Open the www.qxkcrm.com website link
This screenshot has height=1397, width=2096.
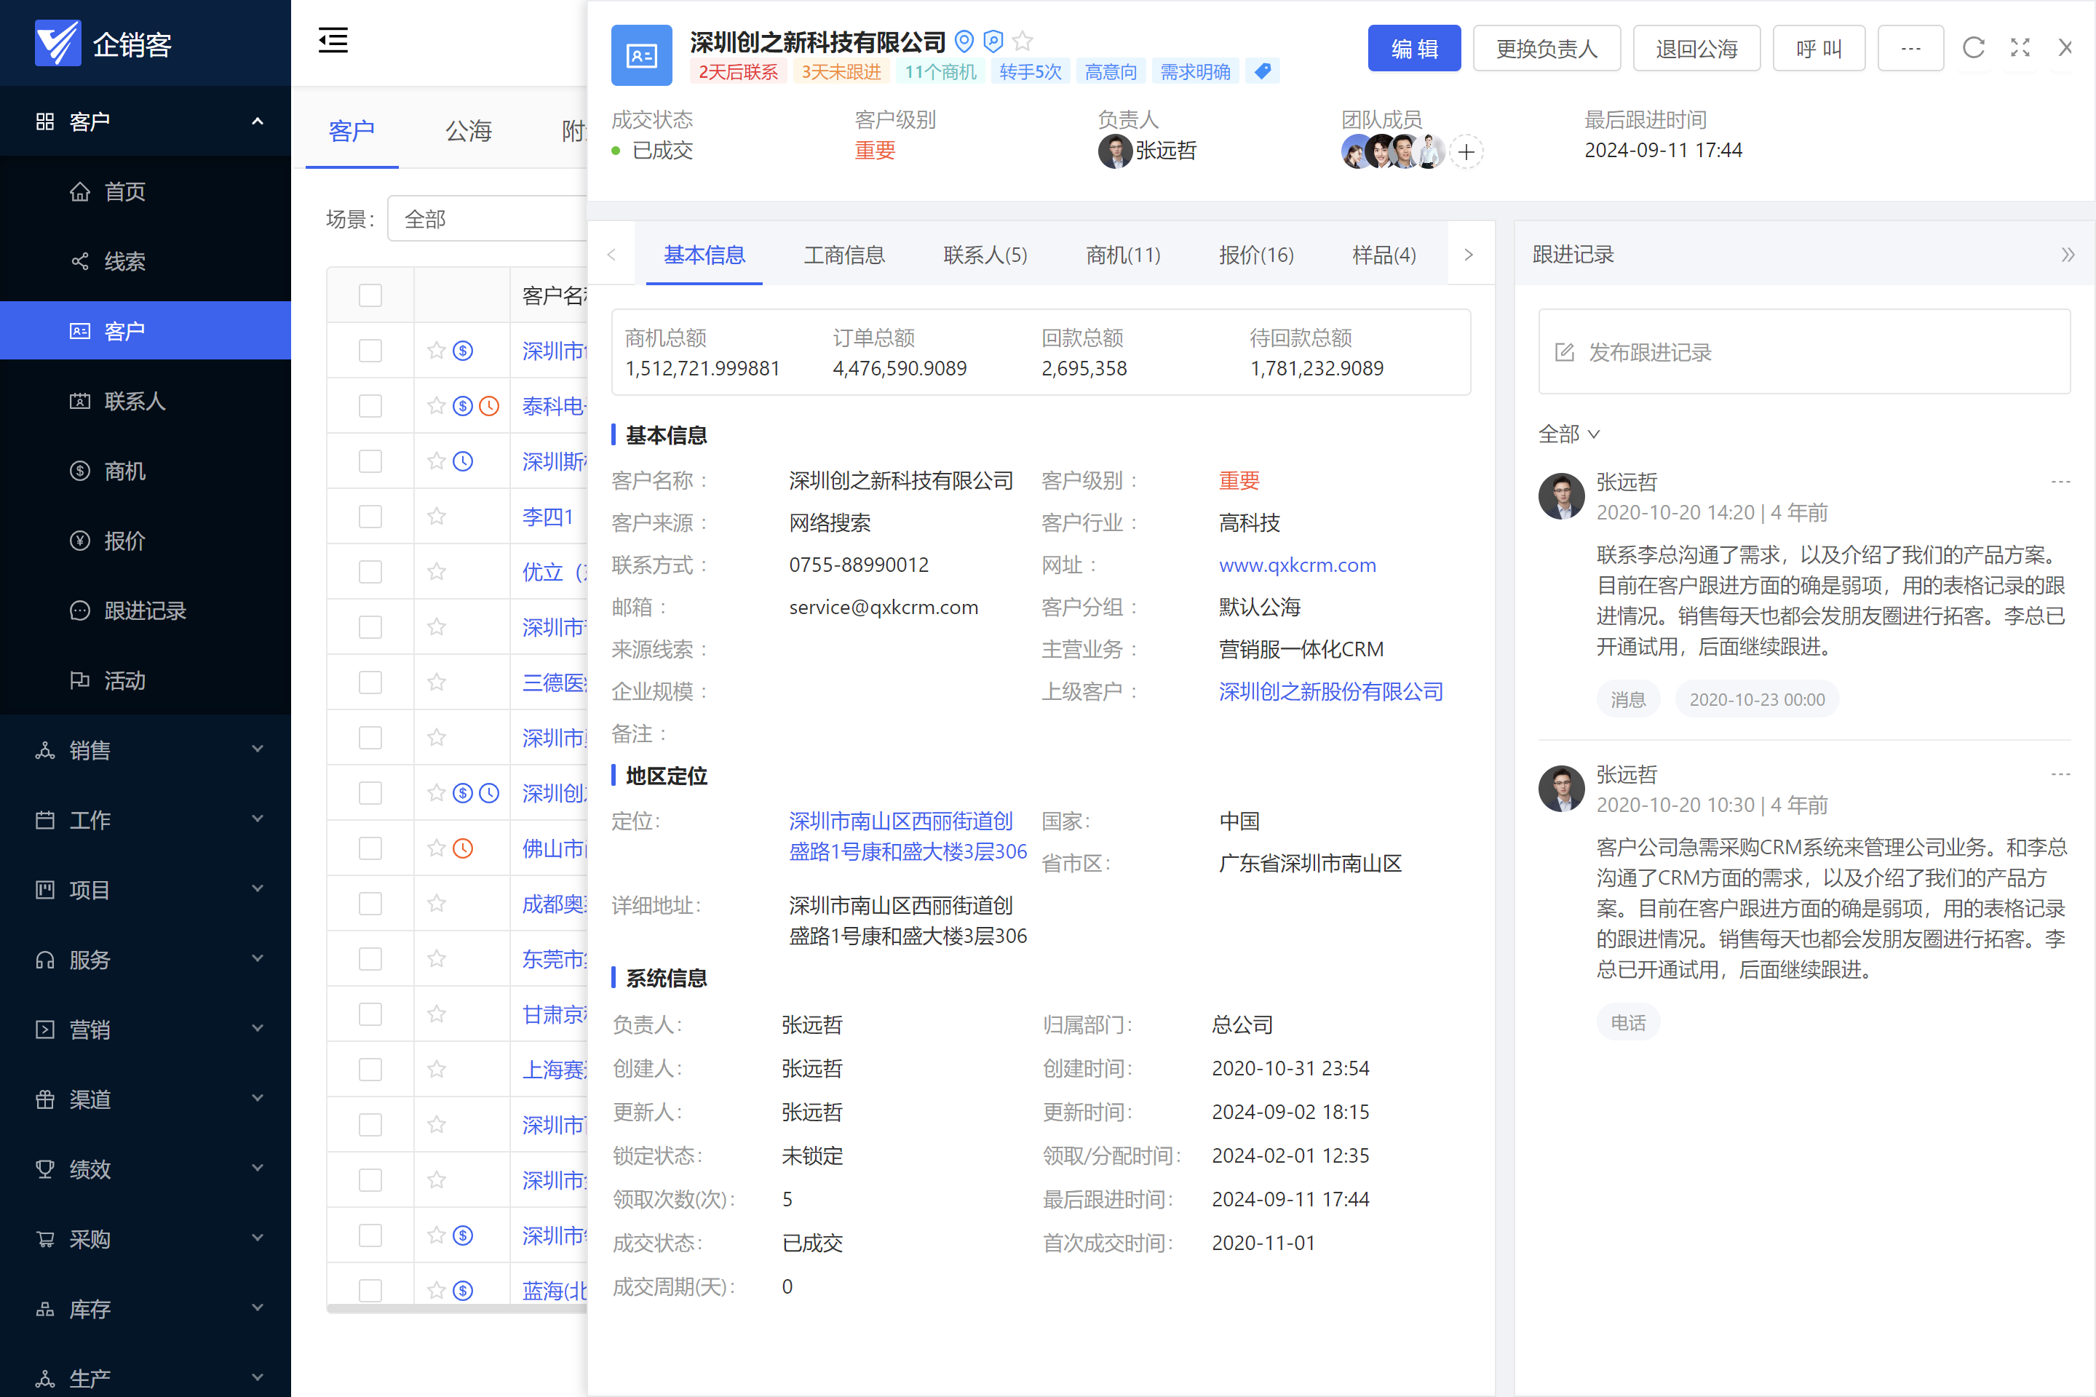[1297, 565]
